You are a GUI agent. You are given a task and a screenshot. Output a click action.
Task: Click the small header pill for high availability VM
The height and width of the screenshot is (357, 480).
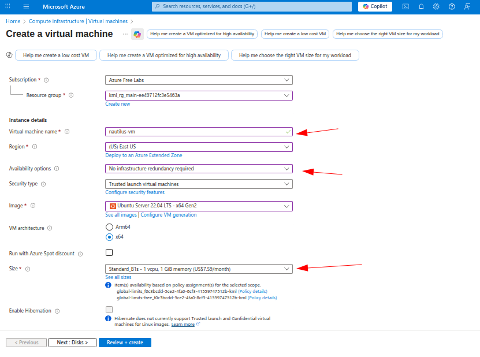click(x=202, y=34)
